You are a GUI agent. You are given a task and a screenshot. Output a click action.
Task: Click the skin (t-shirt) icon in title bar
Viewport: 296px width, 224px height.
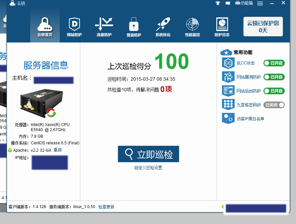[218, 3]
